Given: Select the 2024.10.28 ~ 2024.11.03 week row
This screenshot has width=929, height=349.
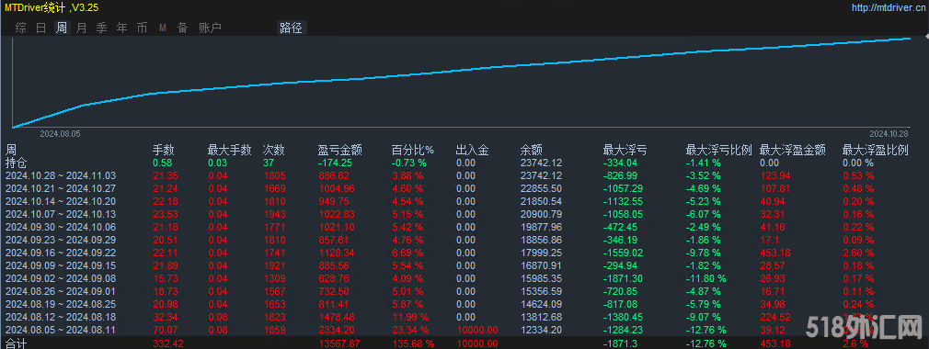Looking at the screenshot, I should point(464,175).
